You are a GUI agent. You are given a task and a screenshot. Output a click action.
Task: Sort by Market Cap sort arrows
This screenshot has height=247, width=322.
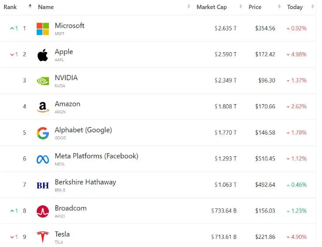pos(240,7)
